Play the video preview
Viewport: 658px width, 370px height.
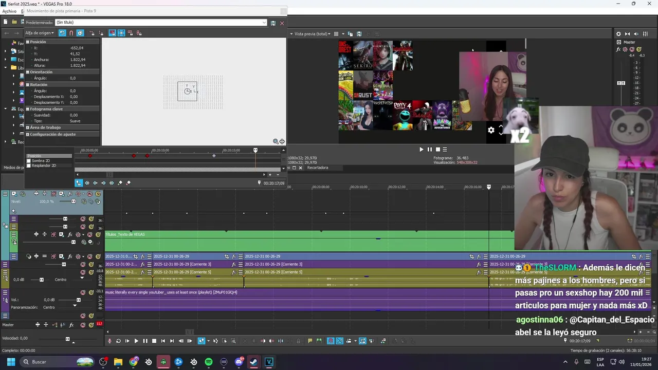(x=422, y=150)
